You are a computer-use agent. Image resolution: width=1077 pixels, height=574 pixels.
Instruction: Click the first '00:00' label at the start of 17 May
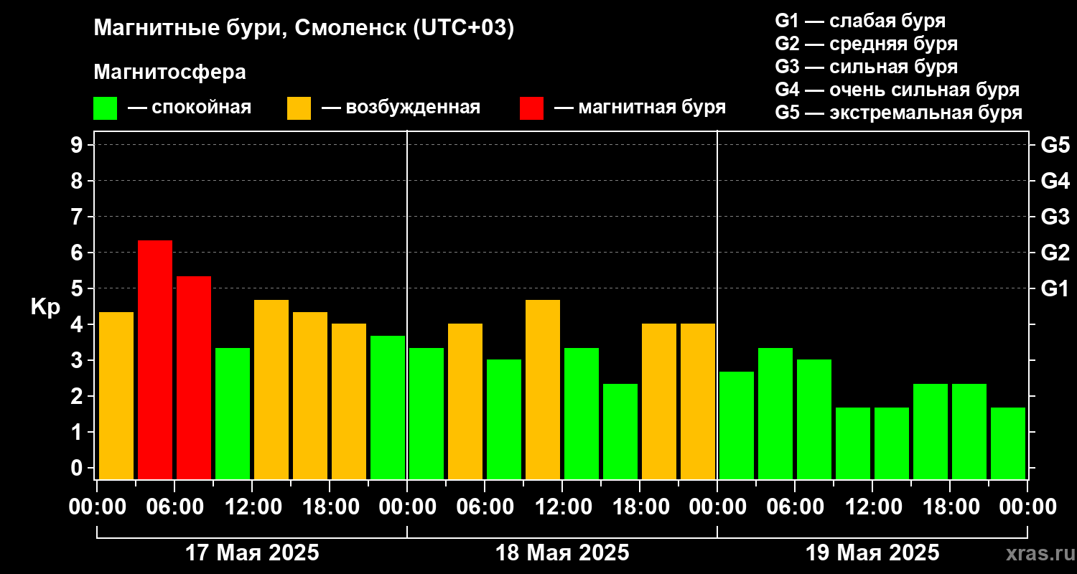tap(97, 507)
